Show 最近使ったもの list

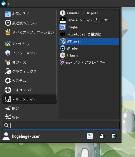(29, 23)
